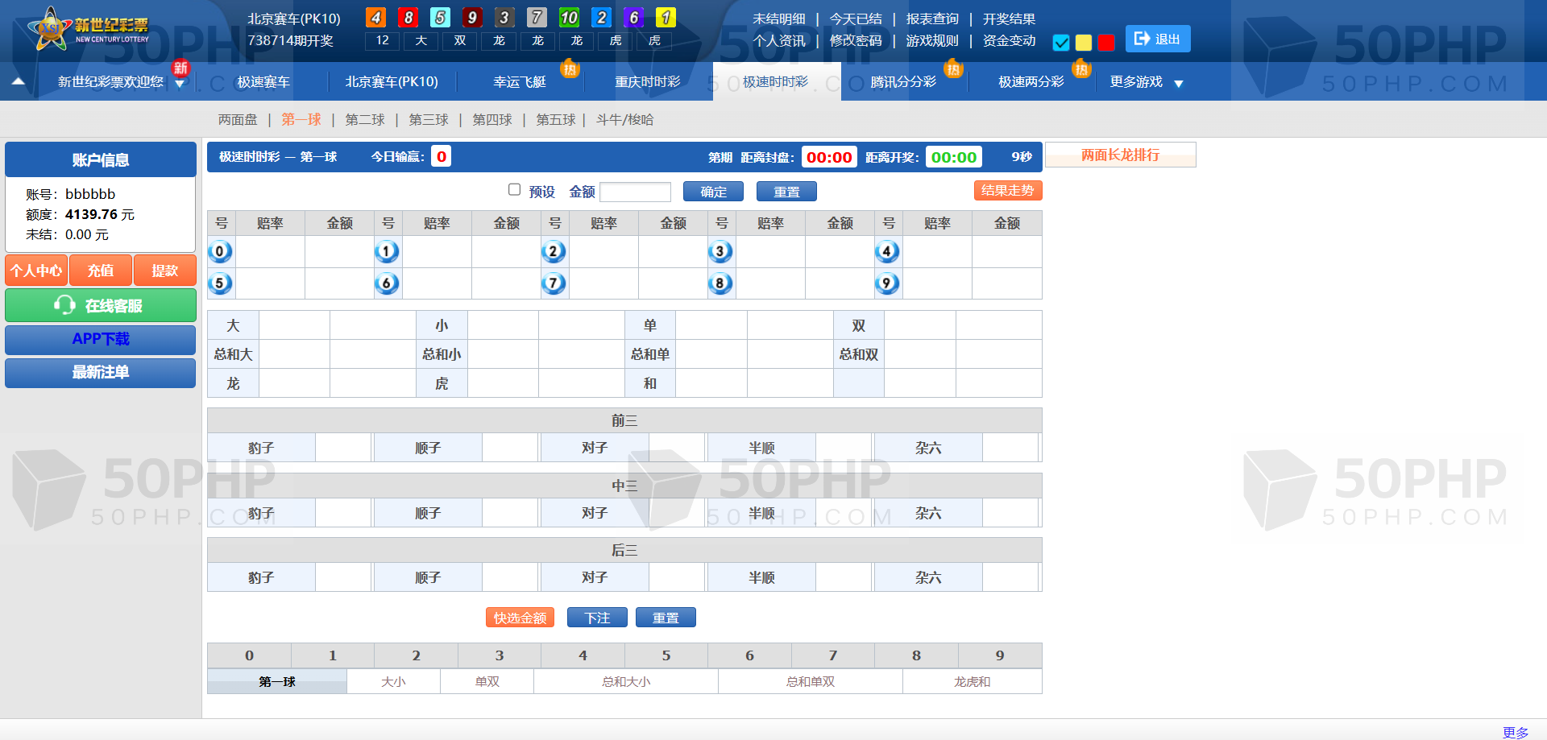
Task: Toggle the blue checked theme box
Action: tap(1061, 43)
